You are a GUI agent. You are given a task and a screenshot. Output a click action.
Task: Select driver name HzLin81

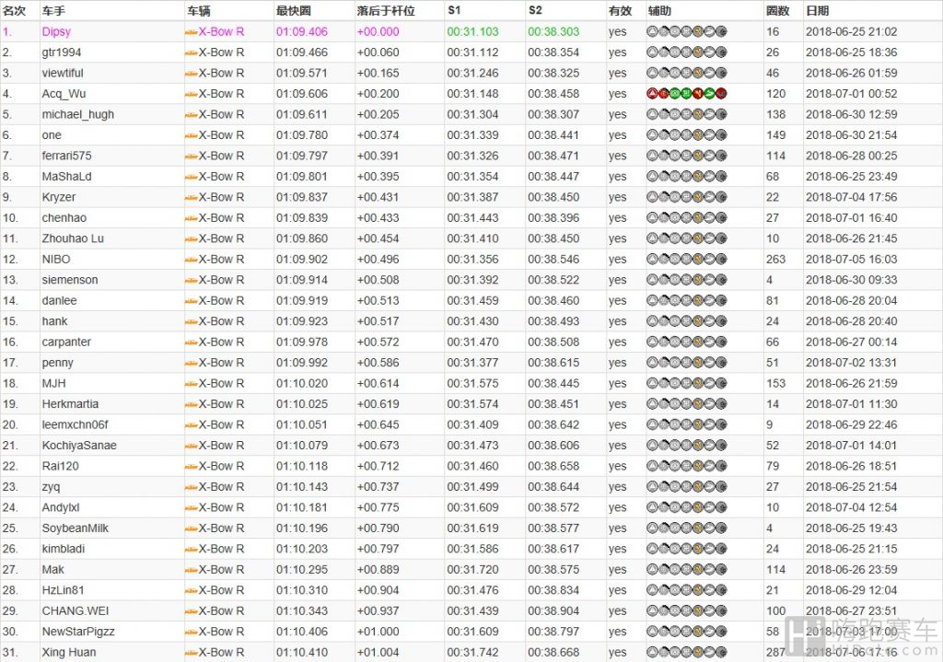point(63,590)
